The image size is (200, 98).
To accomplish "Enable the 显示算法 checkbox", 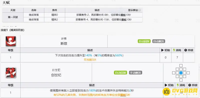I will 139,10.
